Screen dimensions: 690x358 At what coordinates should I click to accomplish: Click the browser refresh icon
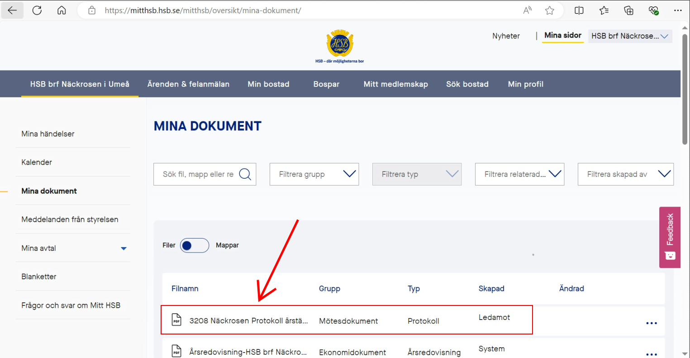click(37, 10)
